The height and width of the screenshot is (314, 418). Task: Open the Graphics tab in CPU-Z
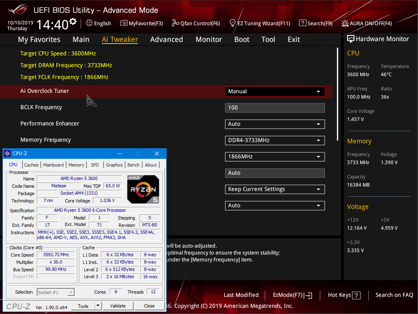click(114, 165)
